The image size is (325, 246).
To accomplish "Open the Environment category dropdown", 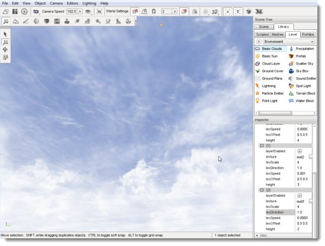I will 289,41.
